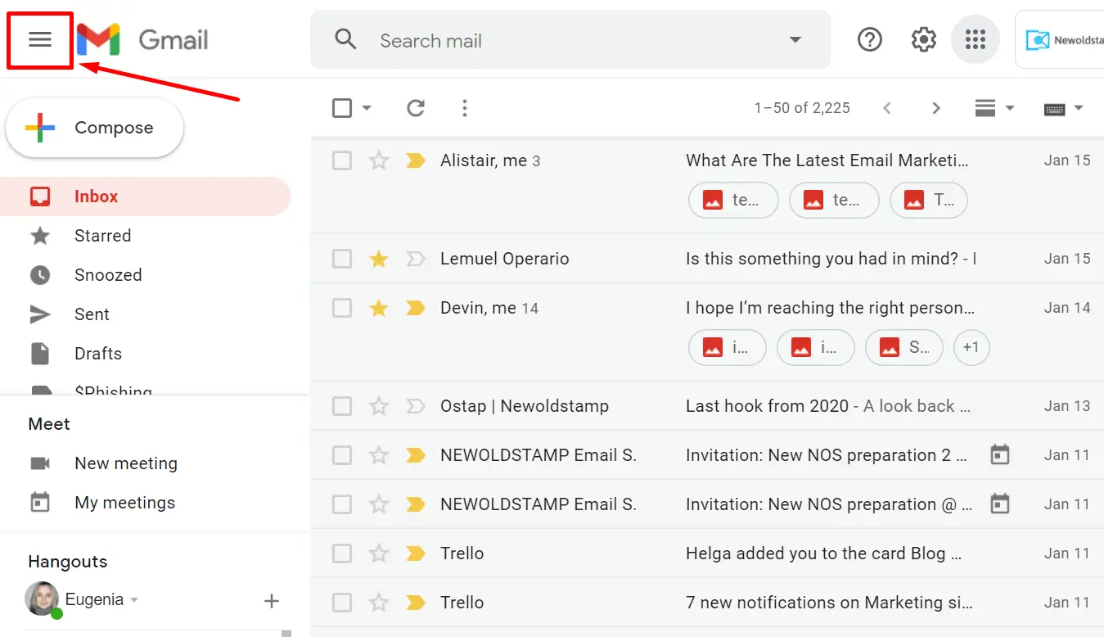This screenshot has height=637, width=1104.
Task: Unstar the Lemuel Operario email
Action: 378,259
